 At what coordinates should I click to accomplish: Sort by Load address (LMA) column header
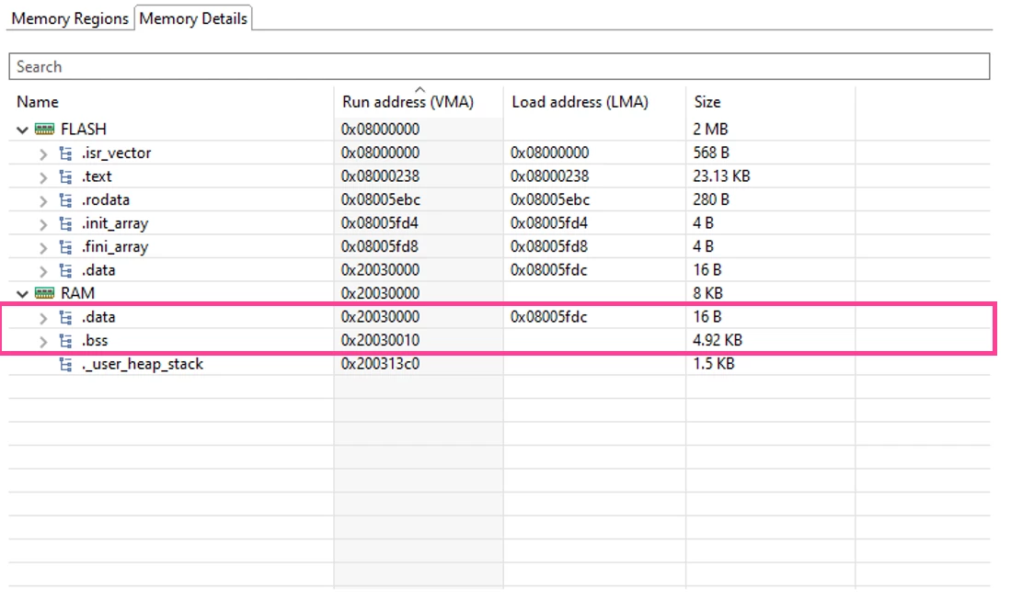(x=580, y=102)
